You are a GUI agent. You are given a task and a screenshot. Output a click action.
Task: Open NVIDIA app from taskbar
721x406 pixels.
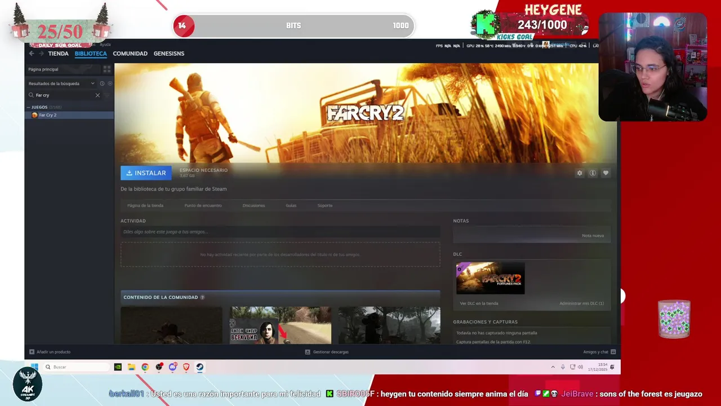[x=118, y=367]
